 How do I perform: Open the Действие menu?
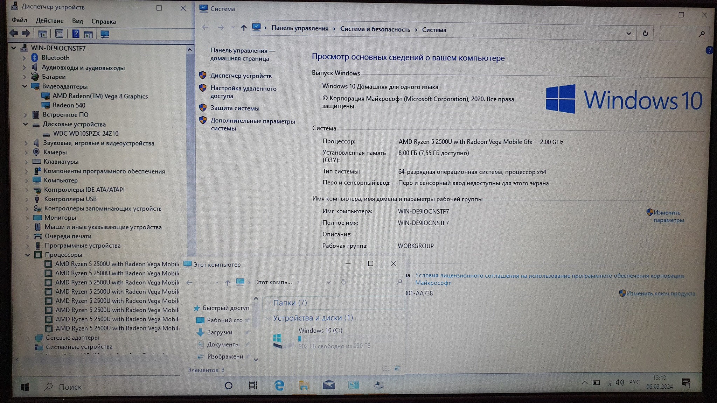(x=50, y=21)
